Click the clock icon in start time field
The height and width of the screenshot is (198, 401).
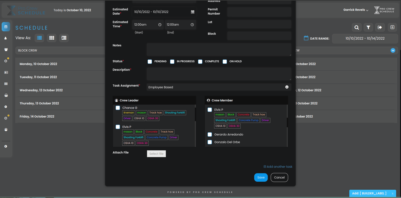160,25
